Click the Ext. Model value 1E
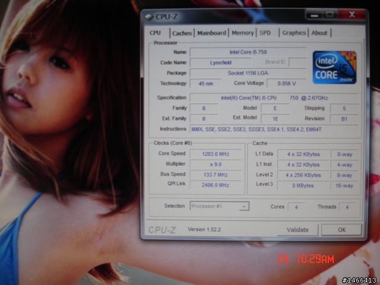Image resolution: width=380 pixels, height=285 pixels. point(275,119)
